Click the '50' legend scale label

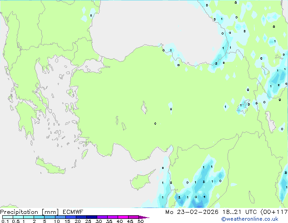tap(140, 221)
